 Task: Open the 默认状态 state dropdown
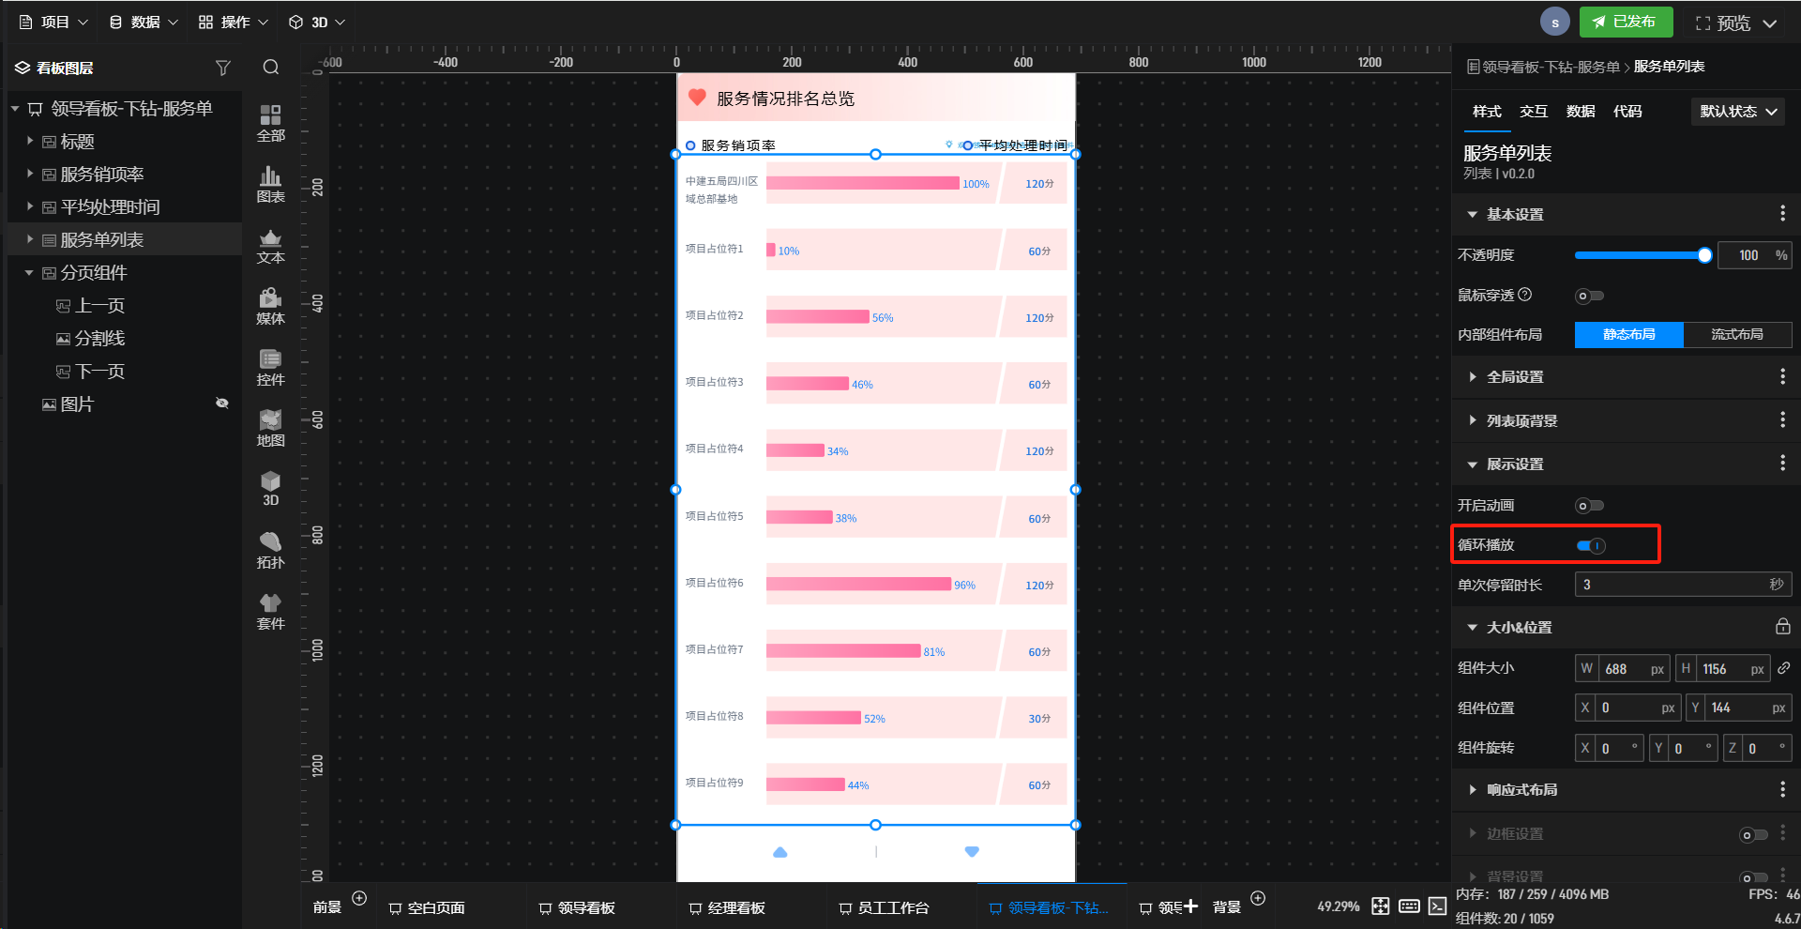[1738, 112]
